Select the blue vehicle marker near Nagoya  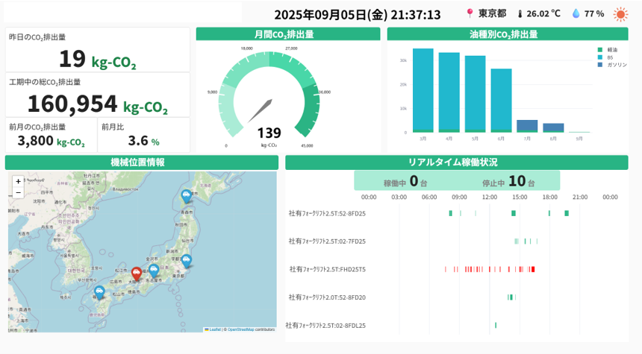pyautogui.click(x=154, y=271)
